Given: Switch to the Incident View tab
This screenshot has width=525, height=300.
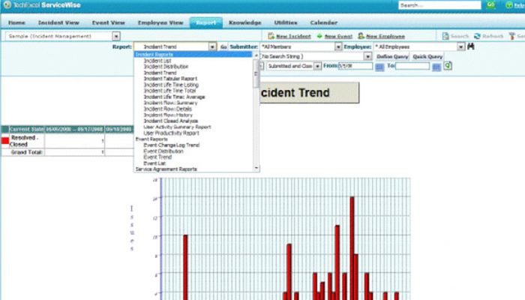Looking at the screenshot, I should (x=58, y=22).
